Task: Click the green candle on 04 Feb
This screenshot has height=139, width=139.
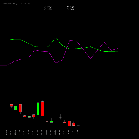Action: 51,122
